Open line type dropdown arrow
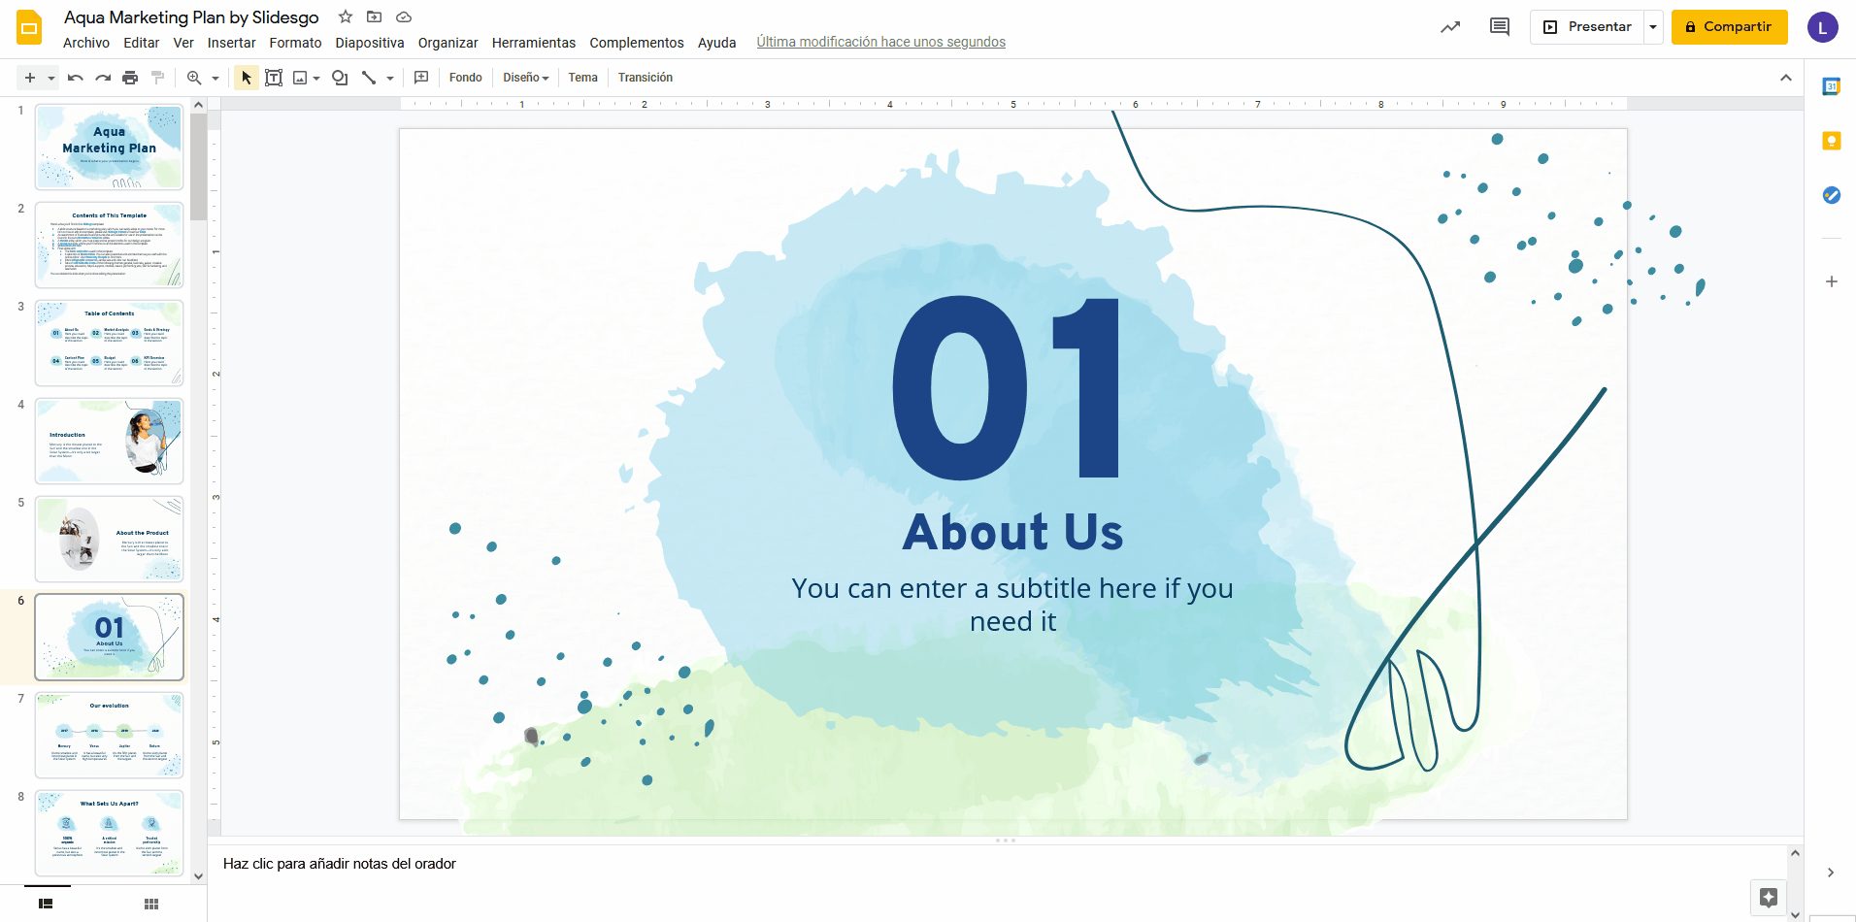The image size is (1856, 922). point(390,78)
